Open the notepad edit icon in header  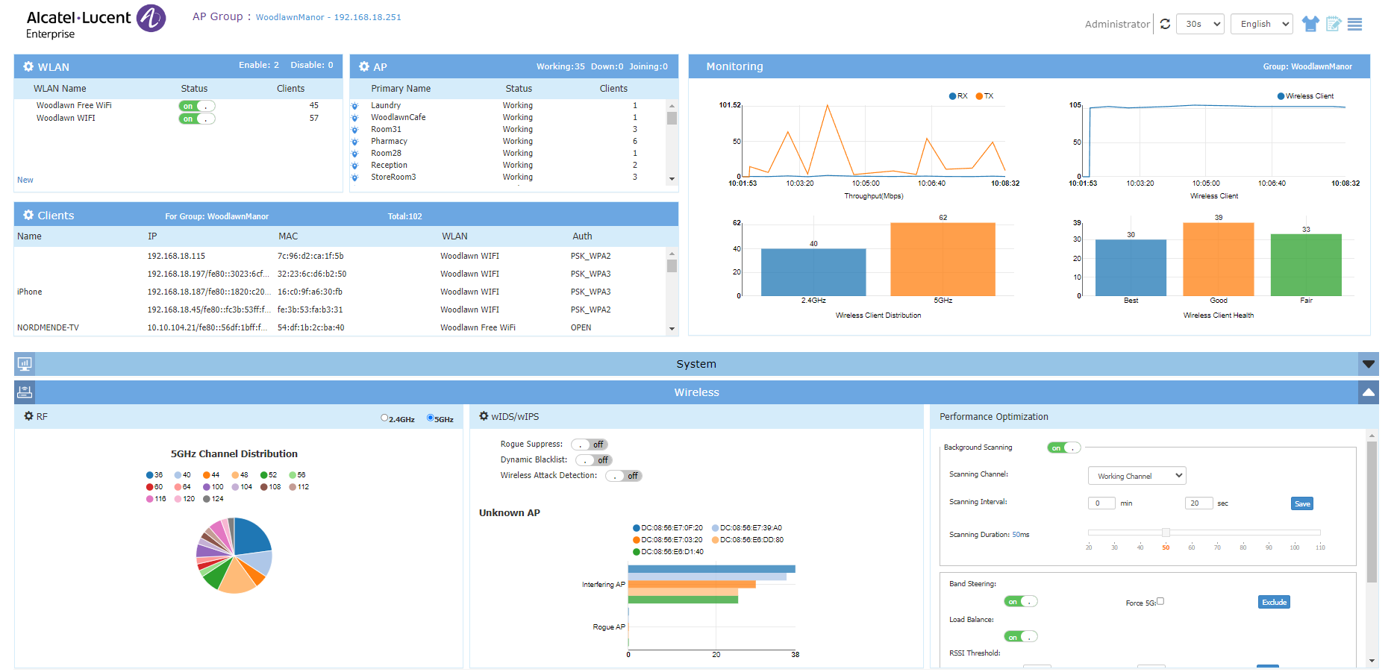click(x=1333, y=24)
